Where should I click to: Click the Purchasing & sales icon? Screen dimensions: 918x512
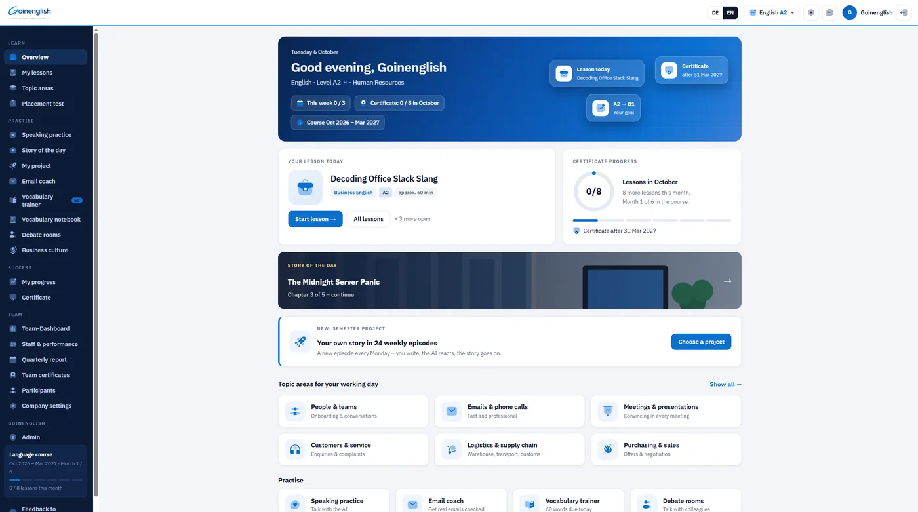coord(608,449)
